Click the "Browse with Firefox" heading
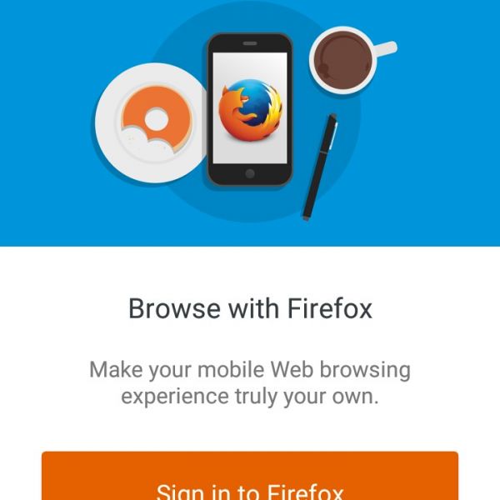 (x=250, y=308)
